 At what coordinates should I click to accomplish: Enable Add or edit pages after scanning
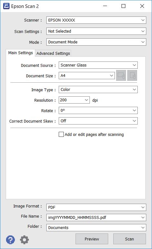coord(61,134)
